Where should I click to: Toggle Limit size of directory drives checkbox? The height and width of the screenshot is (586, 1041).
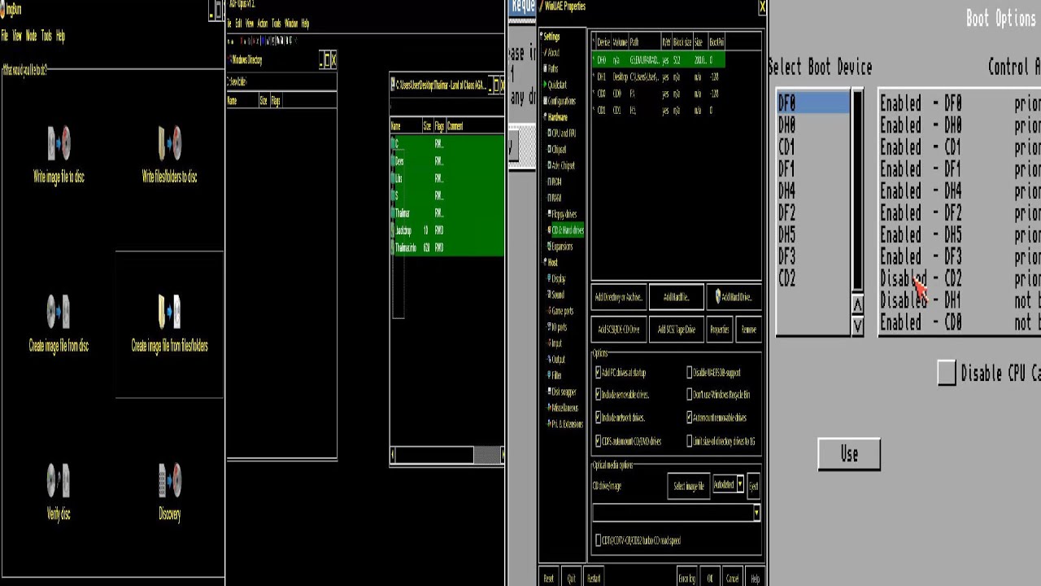[x=690, y=441]
